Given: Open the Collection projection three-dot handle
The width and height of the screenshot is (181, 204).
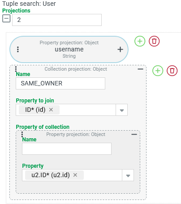Looking at the screenshot, I should tap(16, 69).
